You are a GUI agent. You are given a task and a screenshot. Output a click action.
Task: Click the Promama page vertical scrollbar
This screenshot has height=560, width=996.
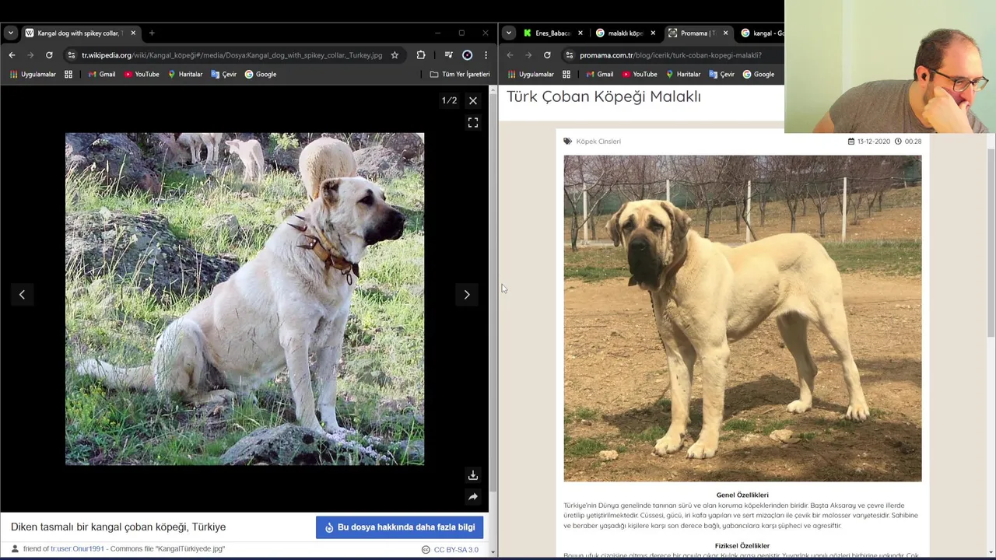coord(991,241)
